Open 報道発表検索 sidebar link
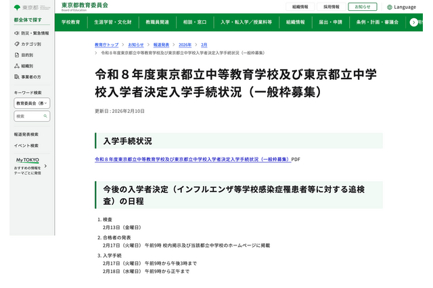433x288 pixels. [x=26, y=135]
